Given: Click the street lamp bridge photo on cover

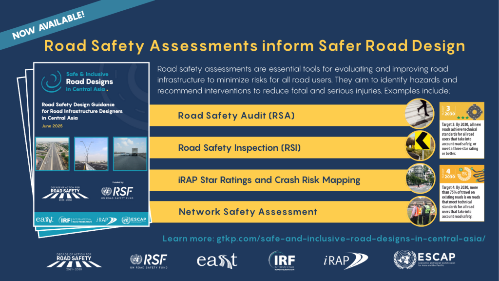Looking at the screenshot, I should pyautogui.click(x=91, y=154).
